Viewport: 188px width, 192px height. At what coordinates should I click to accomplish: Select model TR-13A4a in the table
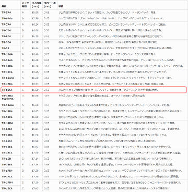(x=7, y=78)
